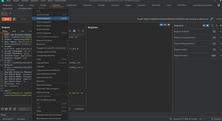Open Burp Repeater documentation entry
Screen dimensions: 222x121
[x=50, y=118]
